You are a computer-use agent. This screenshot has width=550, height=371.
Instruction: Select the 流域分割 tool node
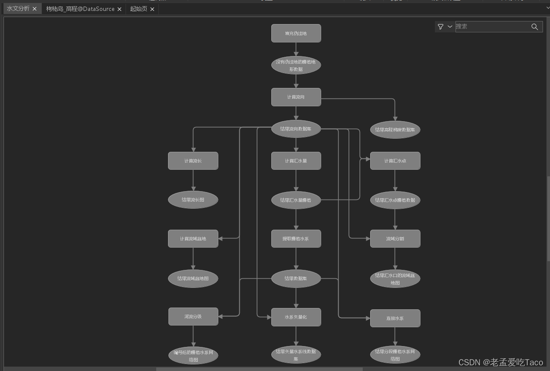click(395, 238)
